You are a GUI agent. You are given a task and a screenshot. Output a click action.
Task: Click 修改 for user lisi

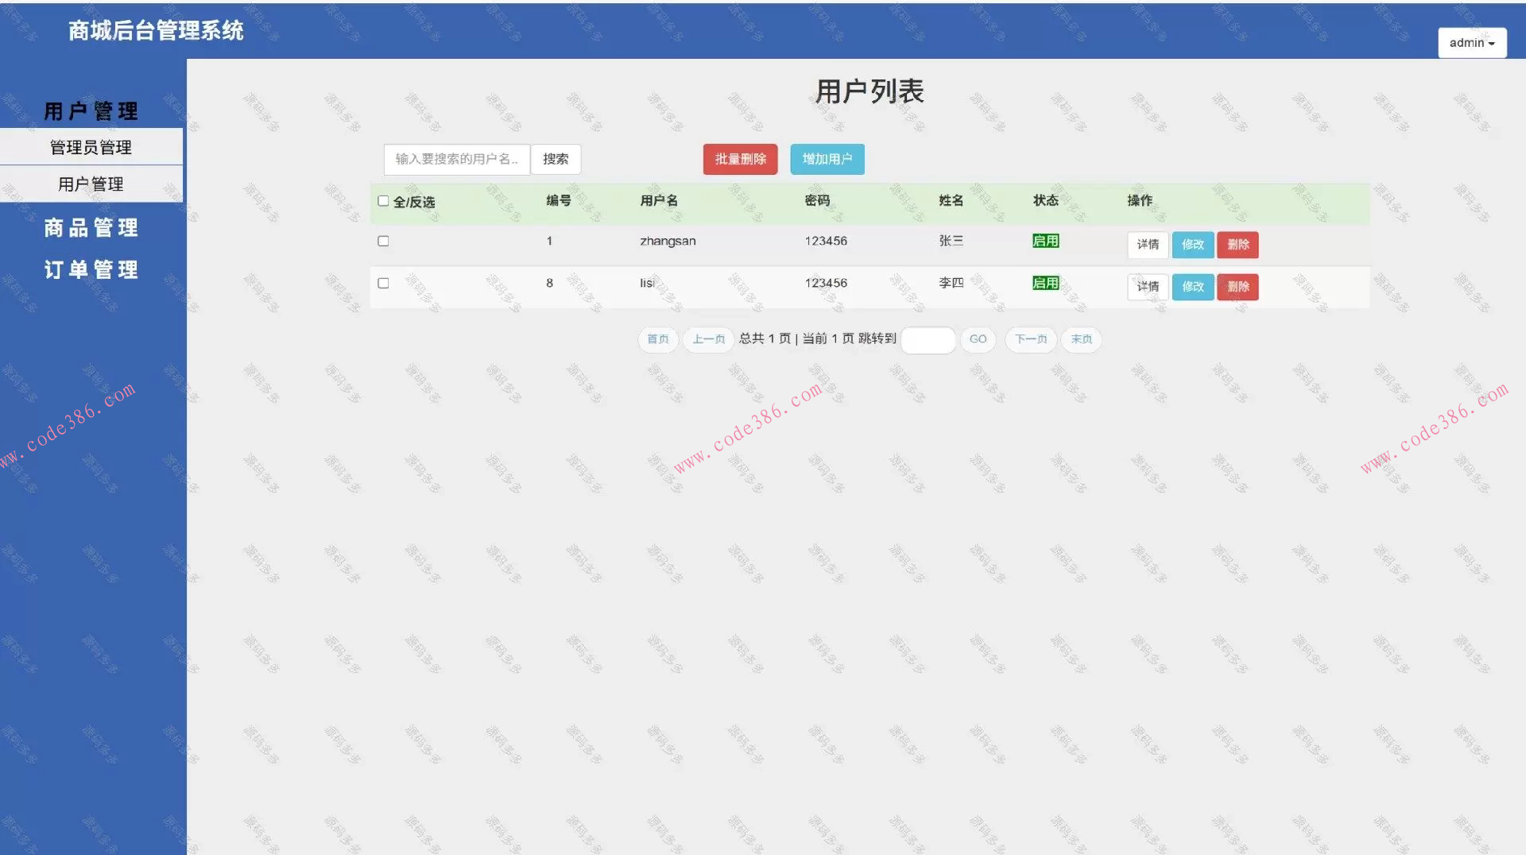pos(1192,287)
